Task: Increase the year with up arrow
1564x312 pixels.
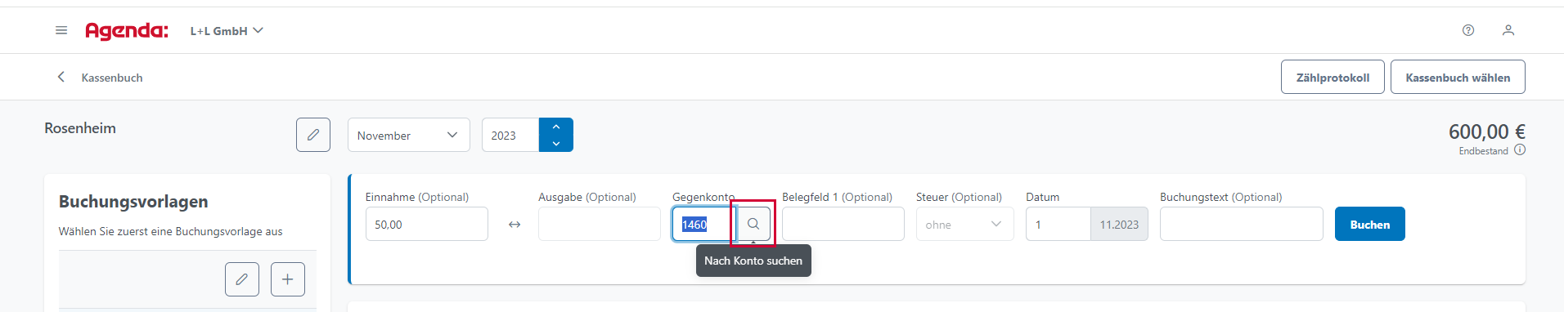Action: [x=556, y=127]
